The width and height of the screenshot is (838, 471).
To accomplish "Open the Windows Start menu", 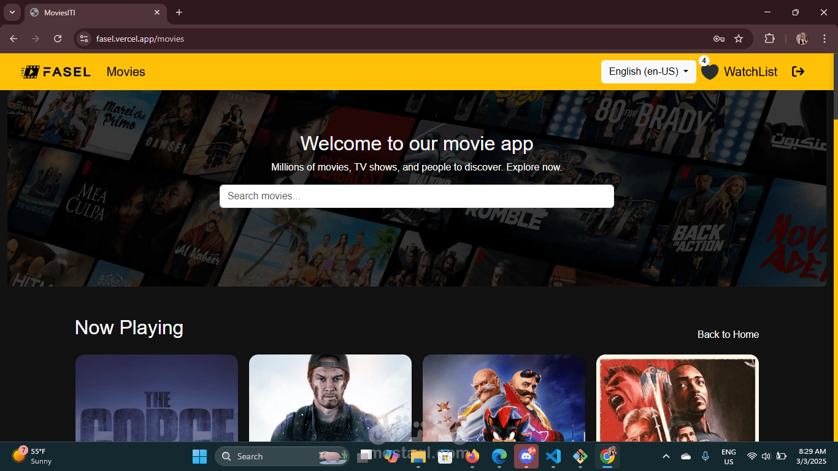I will [x=200, y=456].
